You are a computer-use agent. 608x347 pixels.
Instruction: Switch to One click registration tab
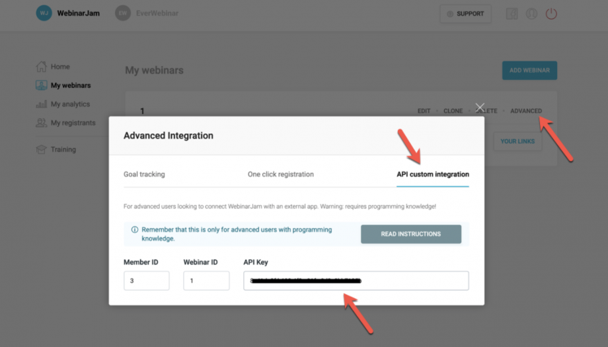[281, 174]
